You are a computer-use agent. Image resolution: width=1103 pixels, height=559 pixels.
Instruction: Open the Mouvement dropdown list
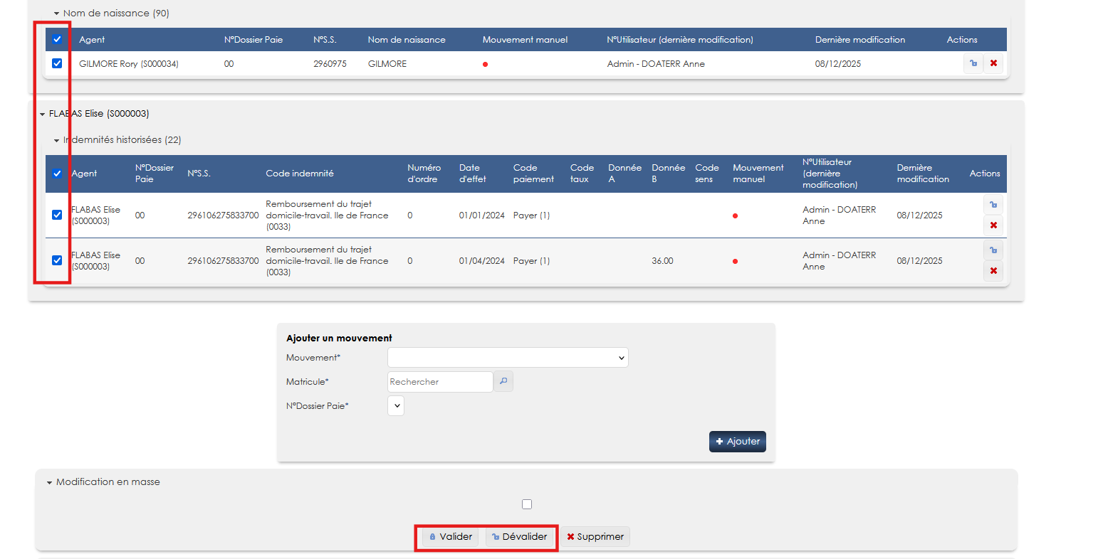508,358
